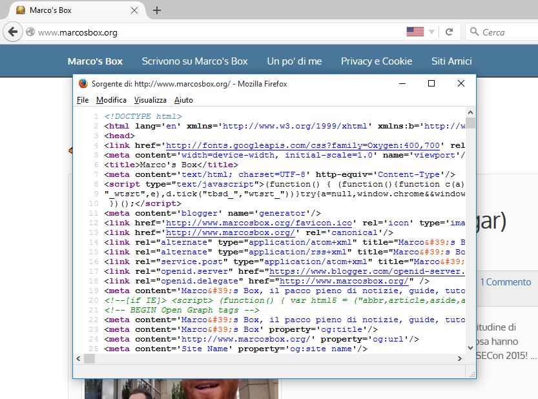Open canonical marcosbox.org link on line 13
The height and width of the screenshot is (399, 538).
tap(231, 232)
